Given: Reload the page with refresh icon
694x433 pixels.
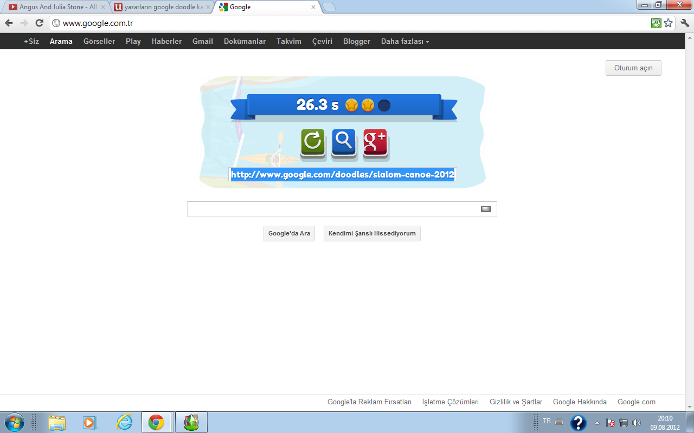Looking at the screenshot, I should click(x=39, y=23).
